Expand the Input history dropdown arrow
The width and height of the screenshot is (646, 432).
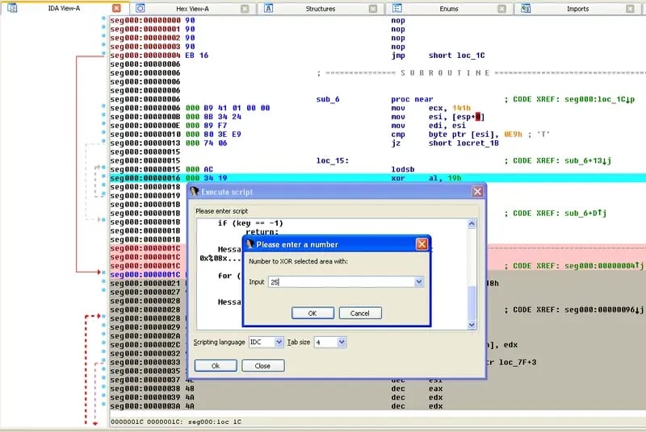coord(418,282)
